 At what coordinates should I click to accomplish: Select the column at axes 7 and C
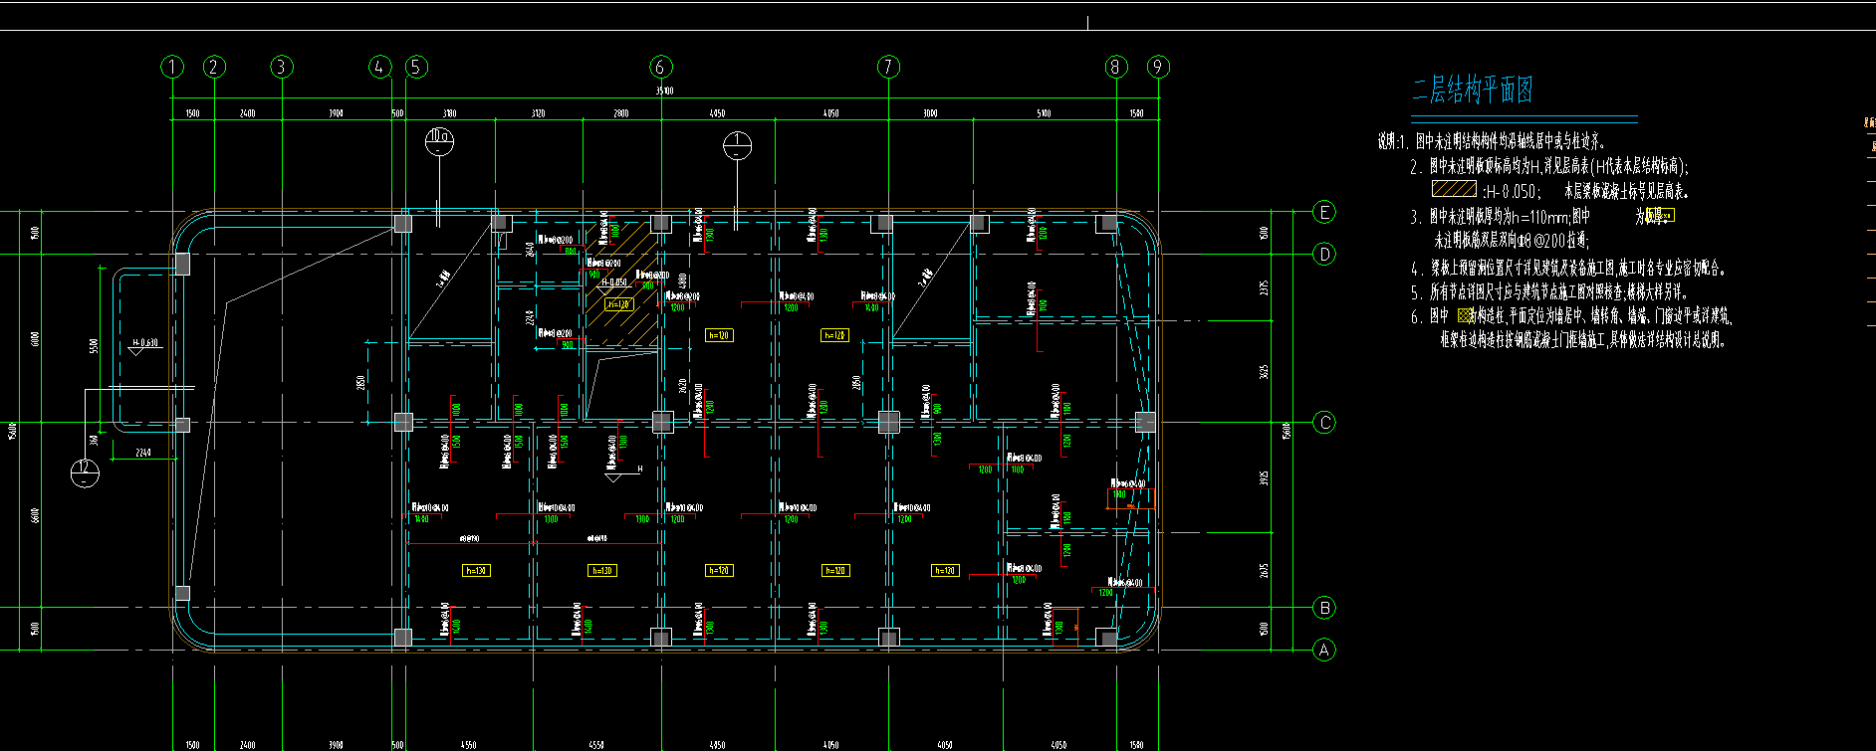click(x=888, y=423)
